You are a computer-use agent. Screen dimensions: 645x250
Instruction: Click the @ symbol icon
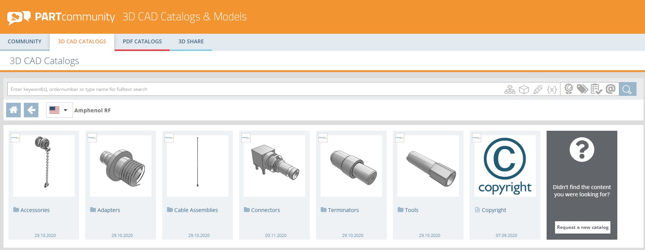coord(610,89)
